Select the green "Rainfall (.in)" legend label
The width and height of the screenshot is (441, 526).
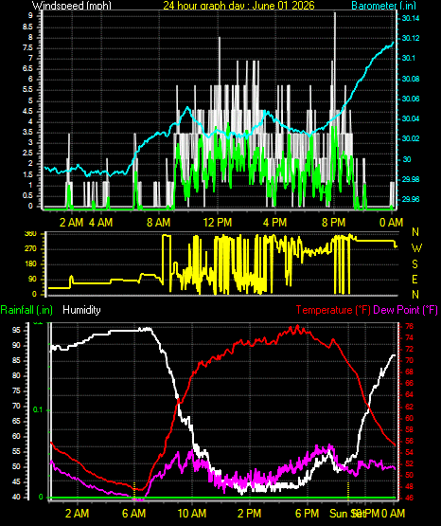click(26, 310)
